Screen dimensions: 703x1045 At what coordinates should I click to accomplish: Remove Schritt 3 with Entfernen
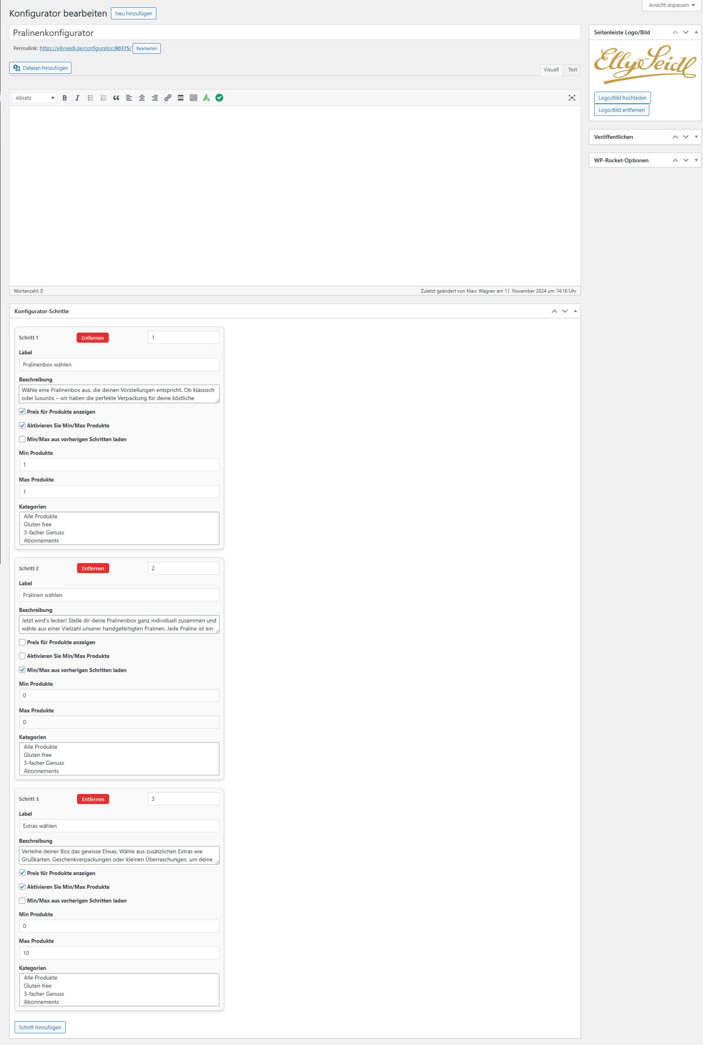click(x=93, y=799)
